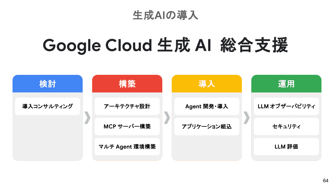Click the Agent 開発・導入 box
Screen dimensions: 334x187
pyautogui.click(x=207, y=106)
